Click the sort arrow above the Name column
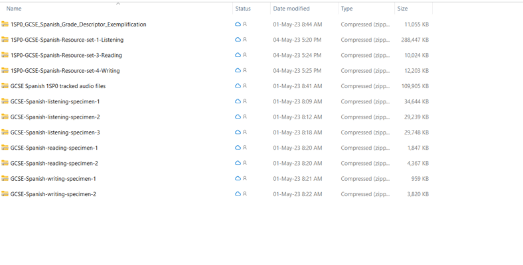This screenshot has height=265, width=523. pos(117,4)
